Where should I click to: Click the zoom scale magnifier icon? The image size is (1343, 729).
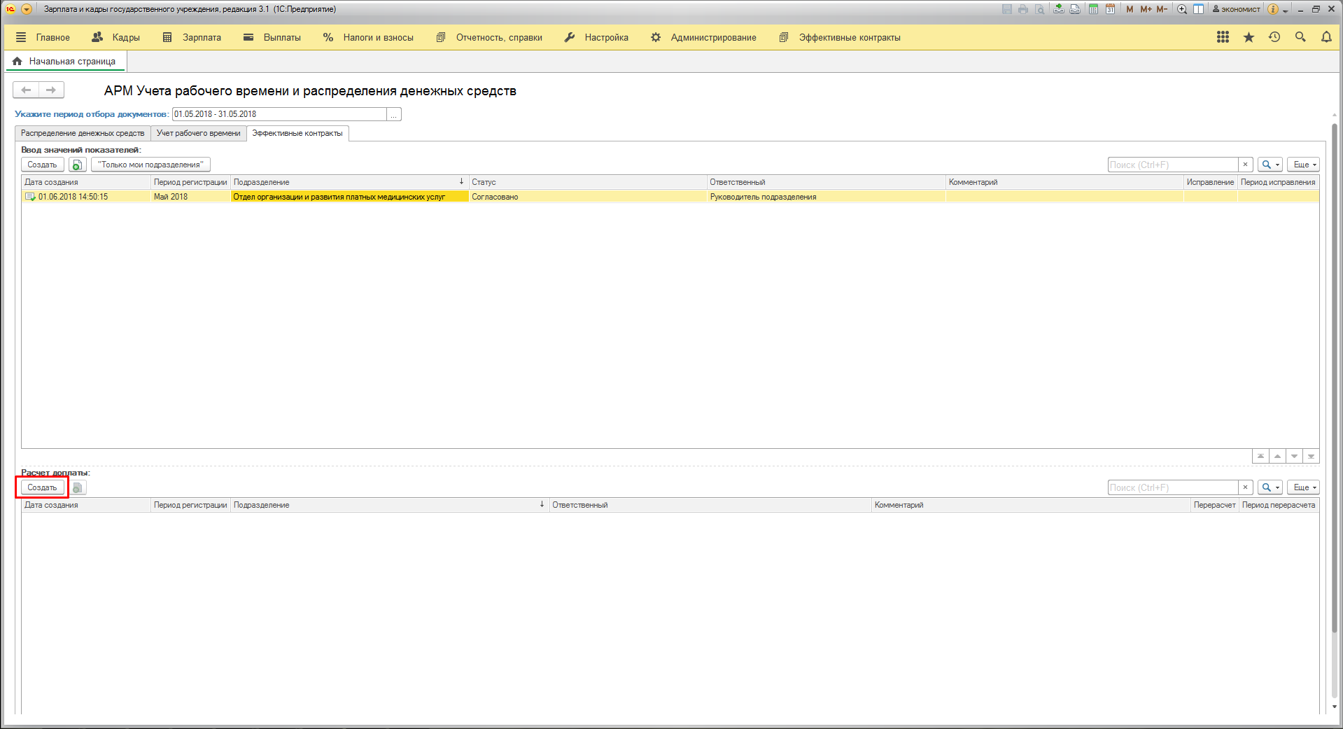tap(1182, 9)
